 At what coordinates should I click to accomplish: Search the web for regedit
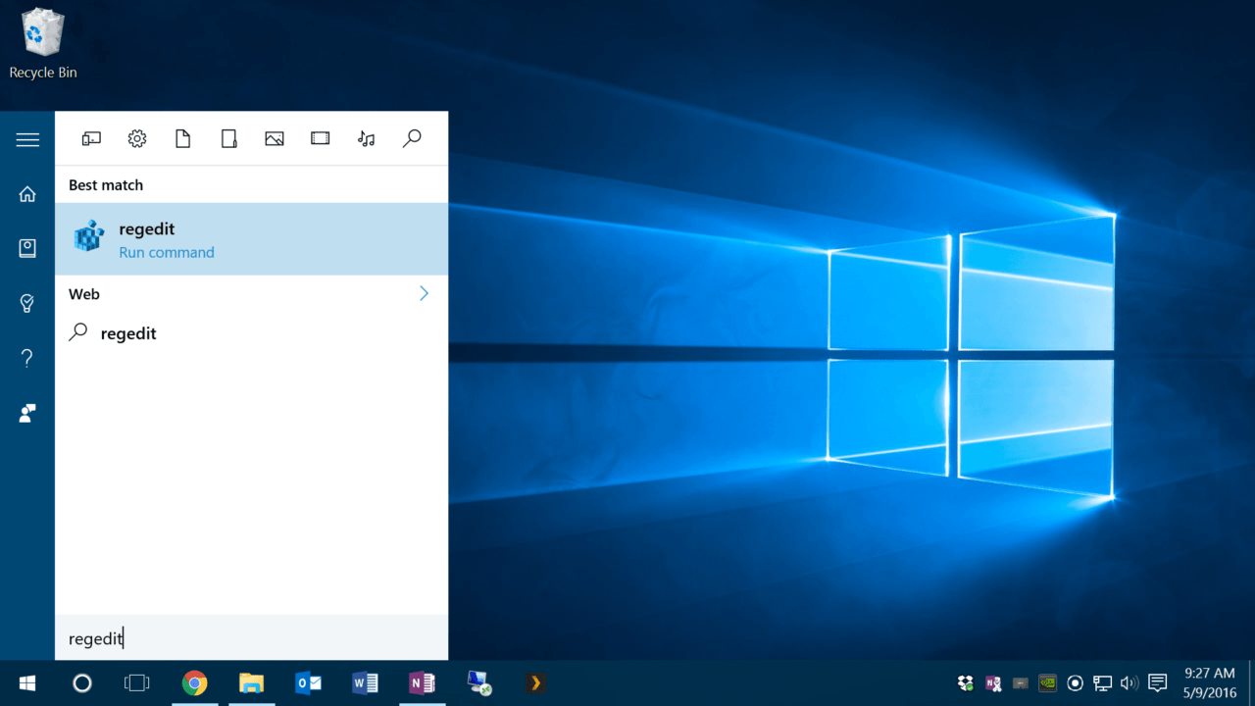click(x=128, y=332)
